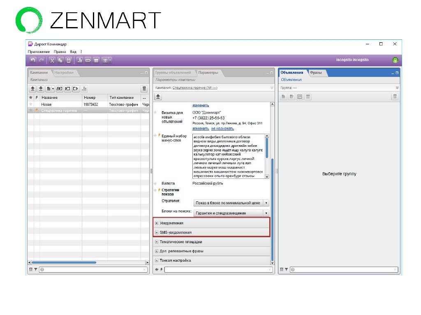Switch to the Фразы tab
The width and height of the screenshot is (421, 315).
point(316,72)
